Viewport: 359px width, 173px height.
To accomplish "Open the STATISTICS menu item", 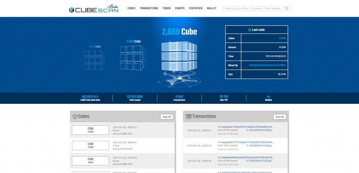I will click(196, 8).
